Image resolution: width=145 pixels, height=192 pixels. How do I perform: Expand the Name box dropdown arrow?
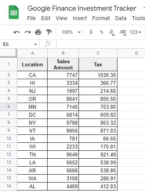(35, 44)
